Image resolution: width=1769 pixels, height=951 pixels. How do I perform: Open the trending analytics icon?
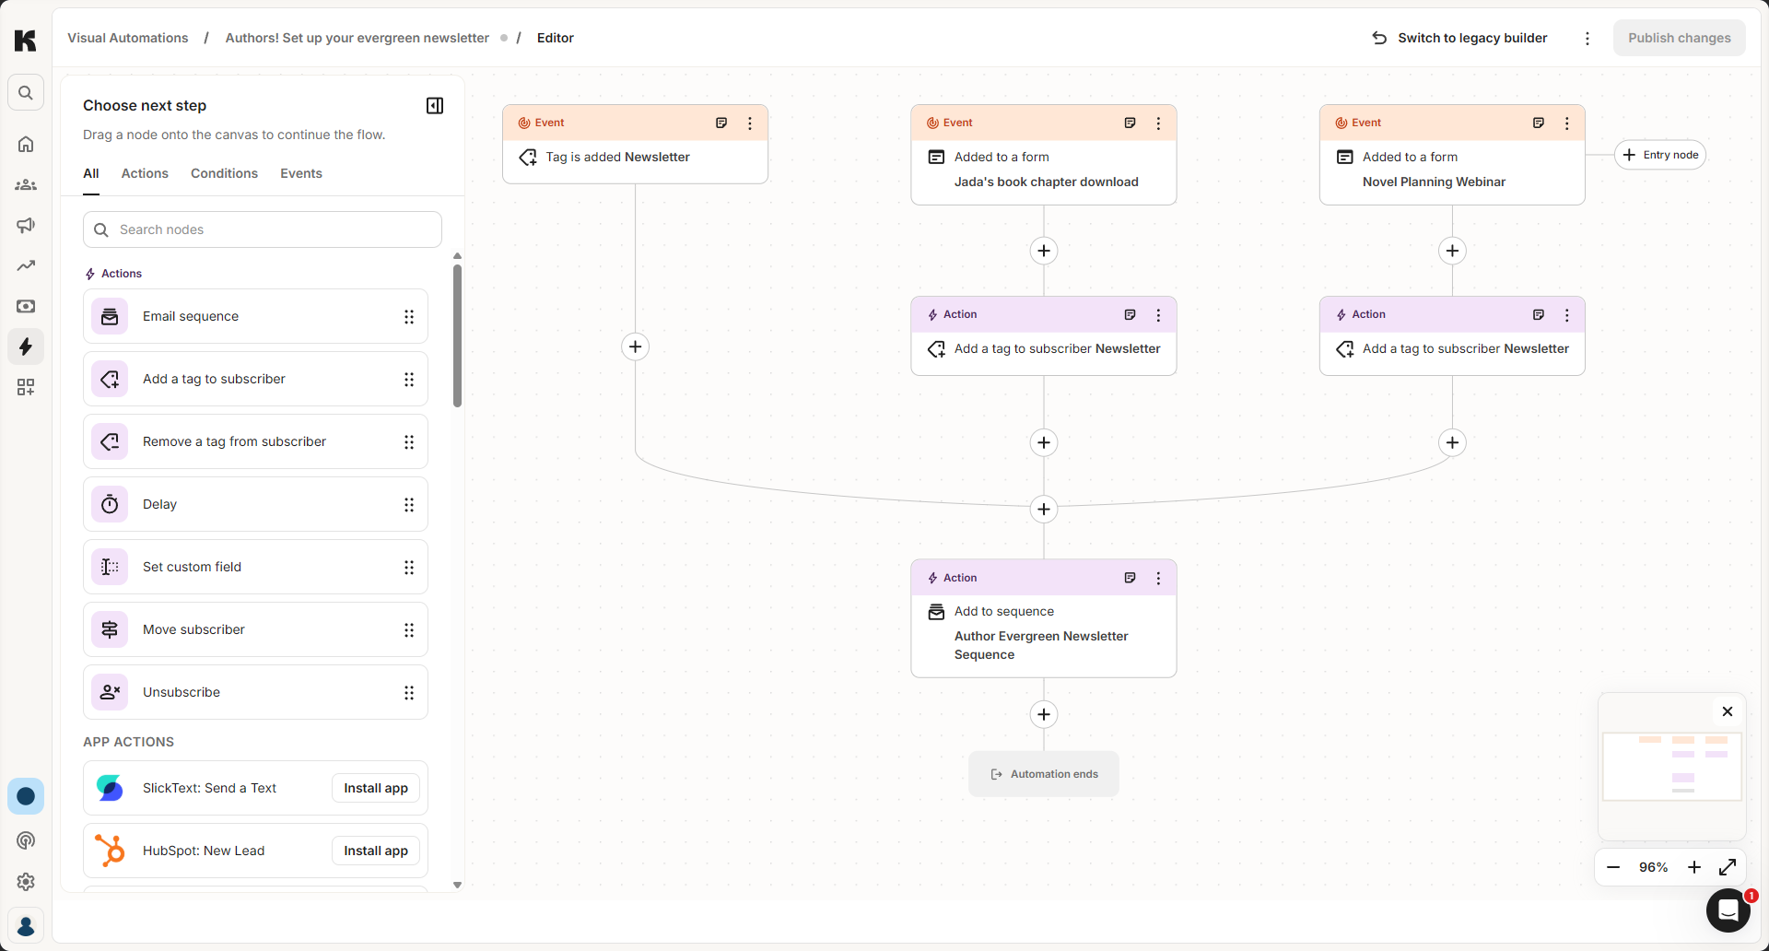pyautogui.click(x=26, y=266)
